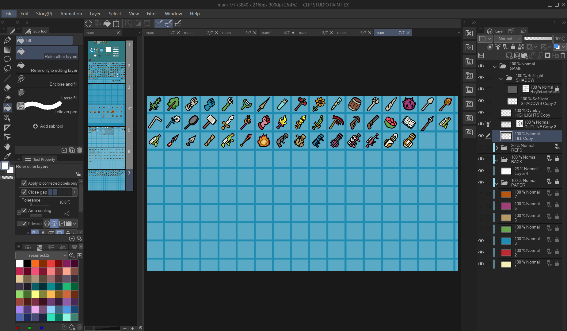Open the Normal blending mode dropdown

click(508, 39)
